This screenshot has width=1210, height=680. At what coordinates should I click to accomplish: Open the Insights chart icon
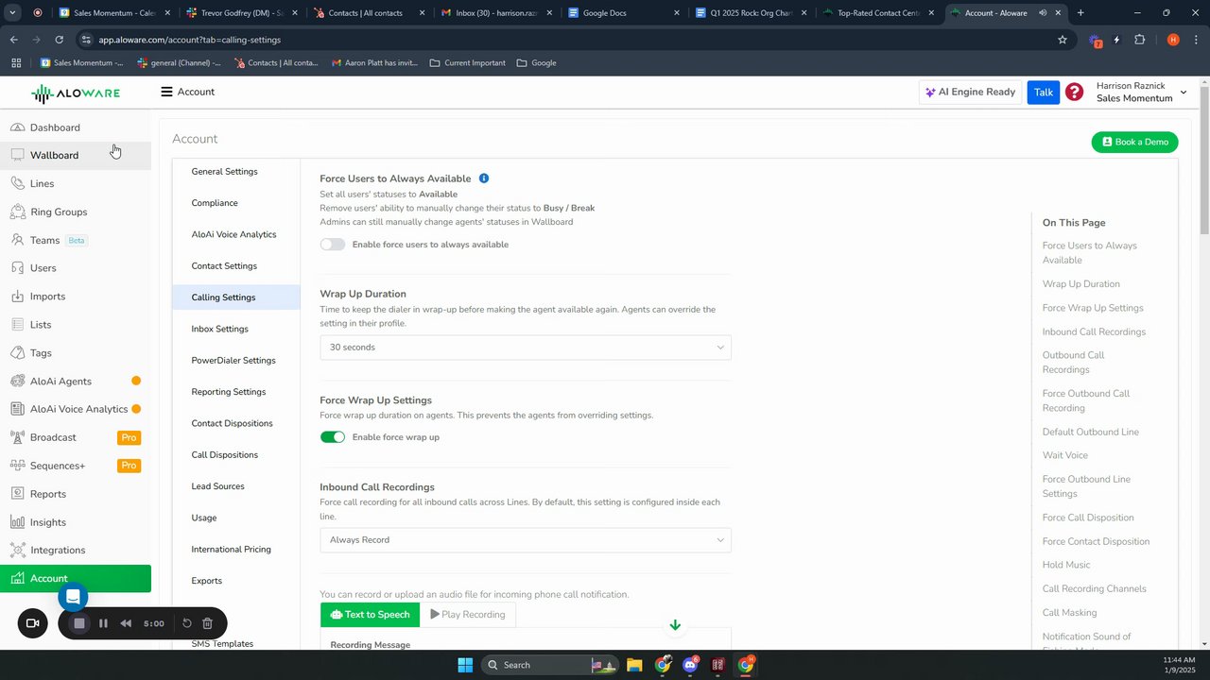17,521
